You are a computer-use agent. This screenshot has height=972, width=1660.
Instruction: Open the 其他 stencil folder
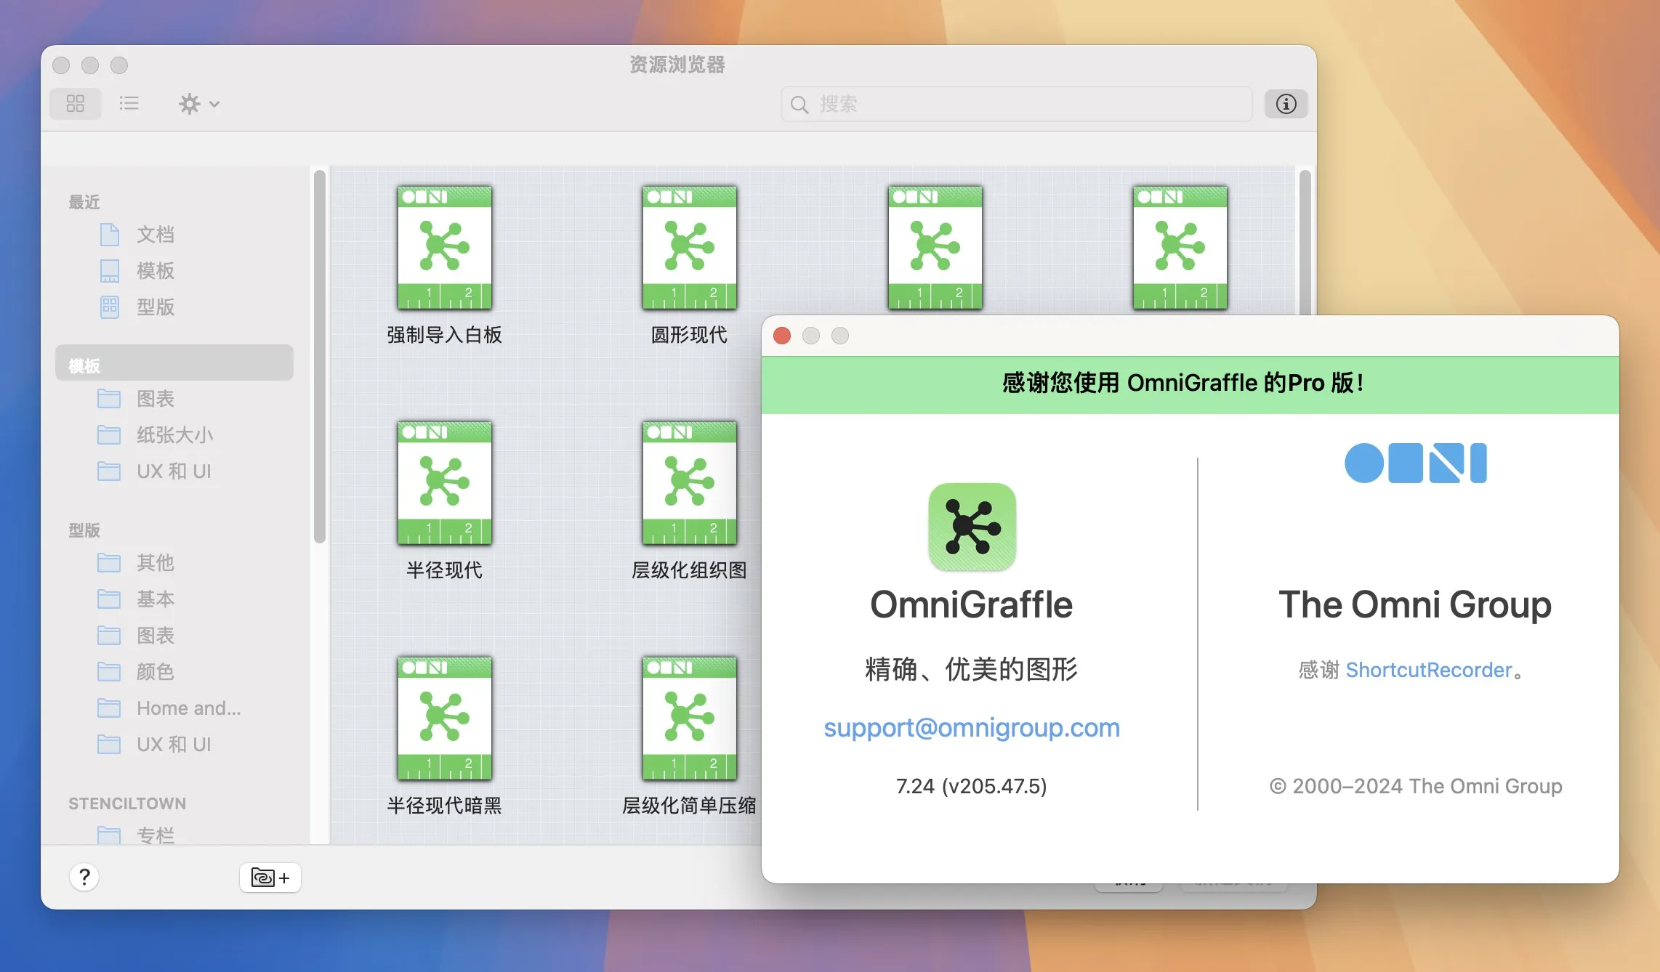(156, 563)
